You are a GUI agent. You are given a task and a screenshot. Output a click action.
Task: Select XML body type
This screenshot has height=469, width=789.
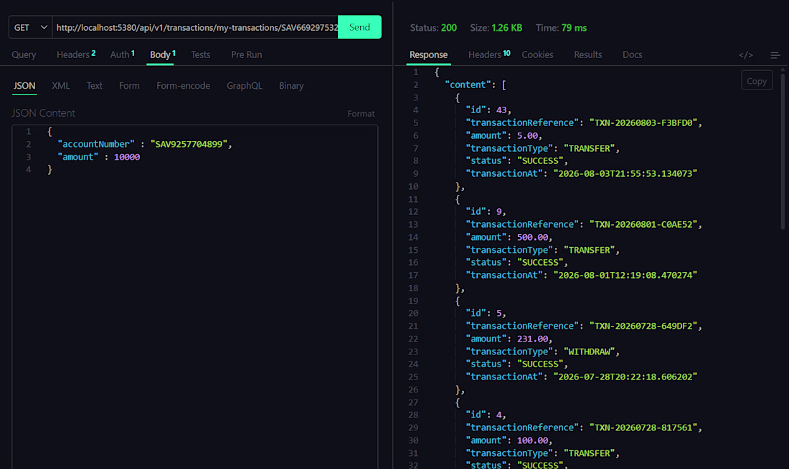(x=61, y=85)
